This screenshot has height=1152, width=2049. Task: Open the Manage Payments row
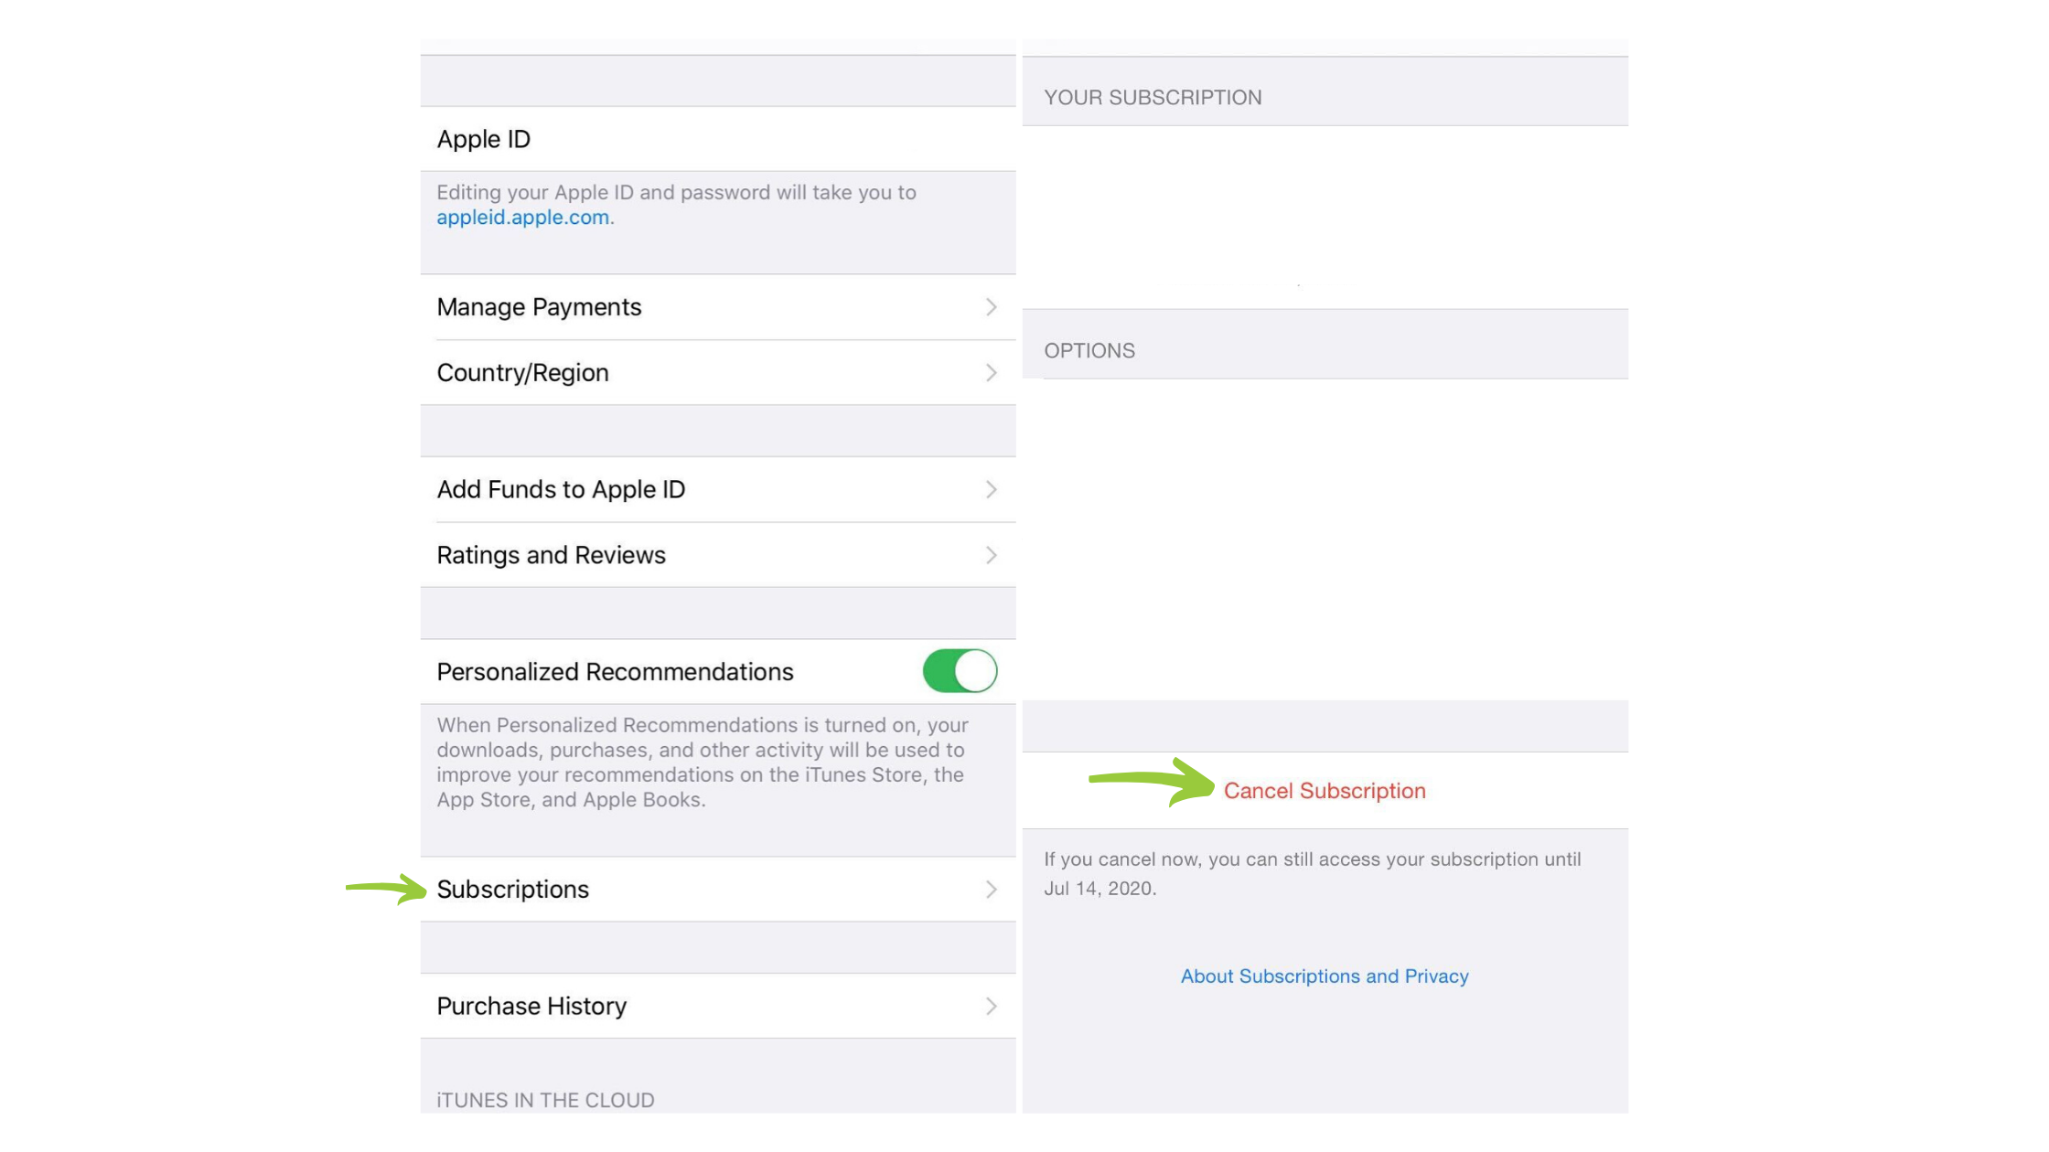718,307
